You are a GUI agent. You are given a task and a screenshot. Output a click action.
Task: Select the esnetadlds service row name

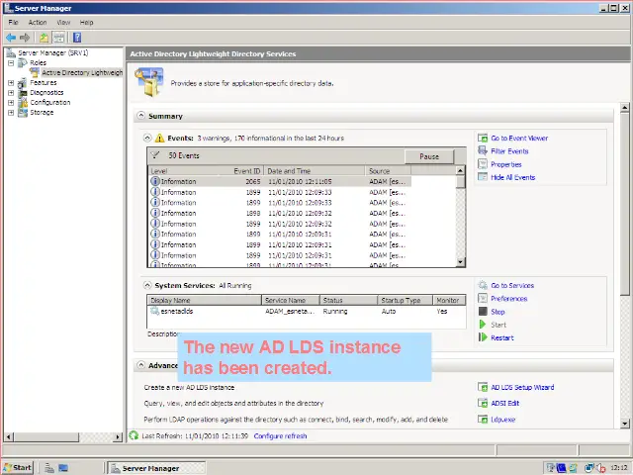click(x=177, y=311)
